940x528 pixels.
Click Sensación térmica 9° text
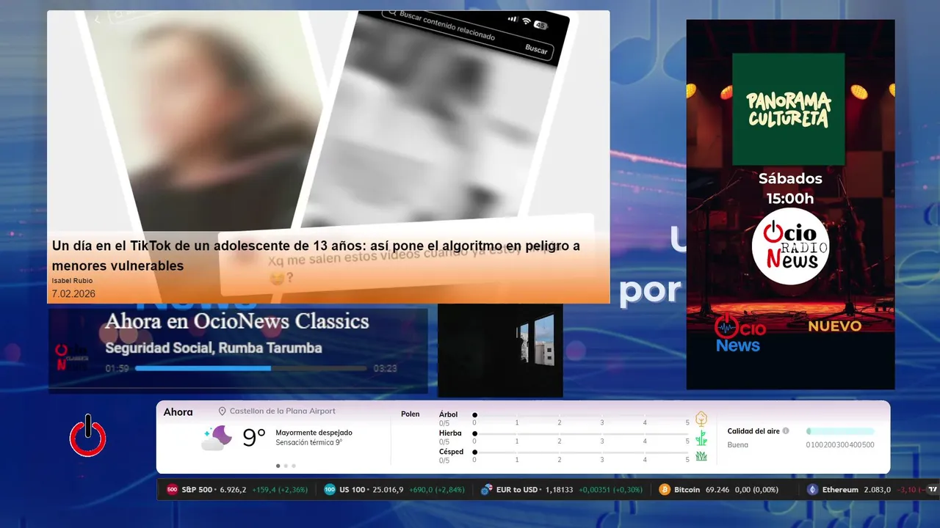(308, 443)
